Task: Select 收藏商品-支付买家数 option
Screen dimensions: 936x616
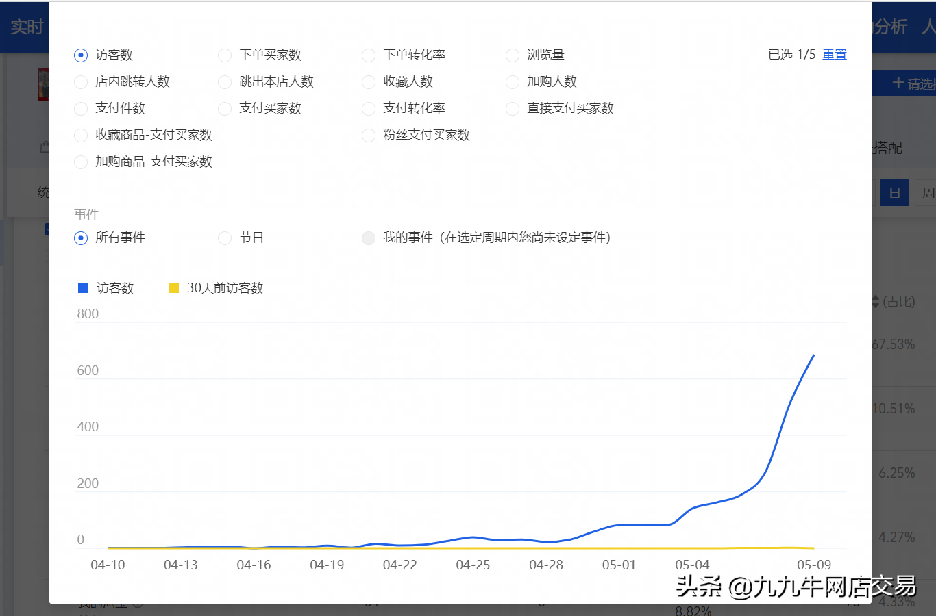Action: [81, 136]
